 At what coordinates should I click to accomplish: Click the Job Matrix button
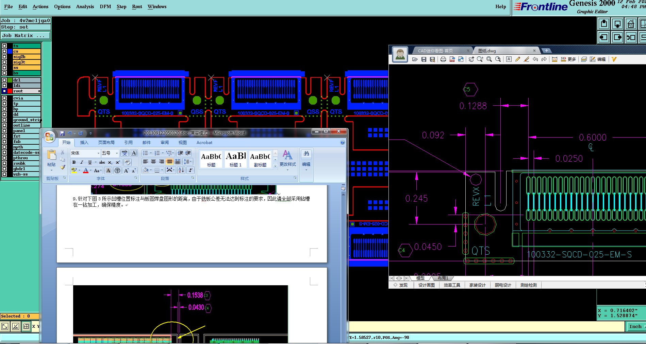point(26,35)
